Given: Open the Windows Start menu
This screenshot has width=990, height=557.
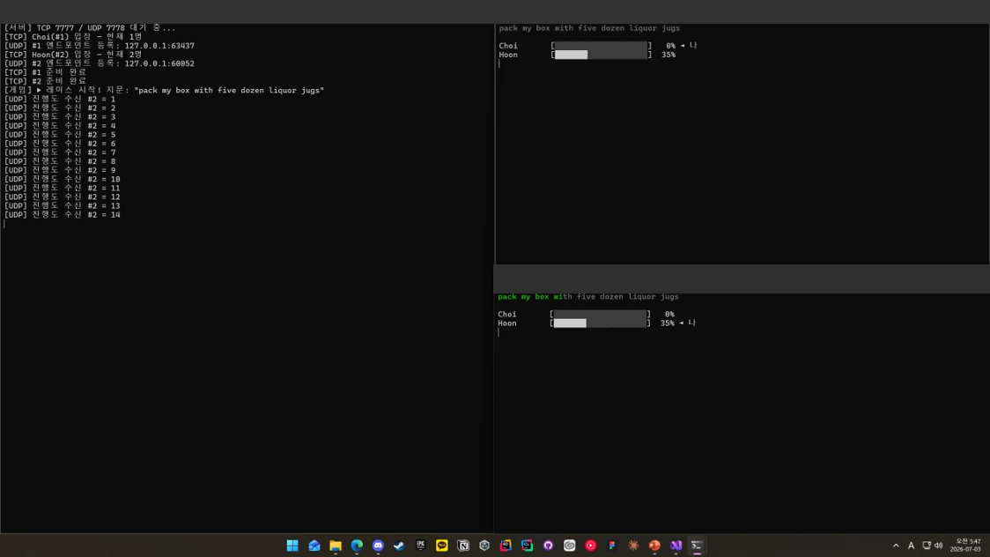Looking at the screenshot, I should 292,546.
